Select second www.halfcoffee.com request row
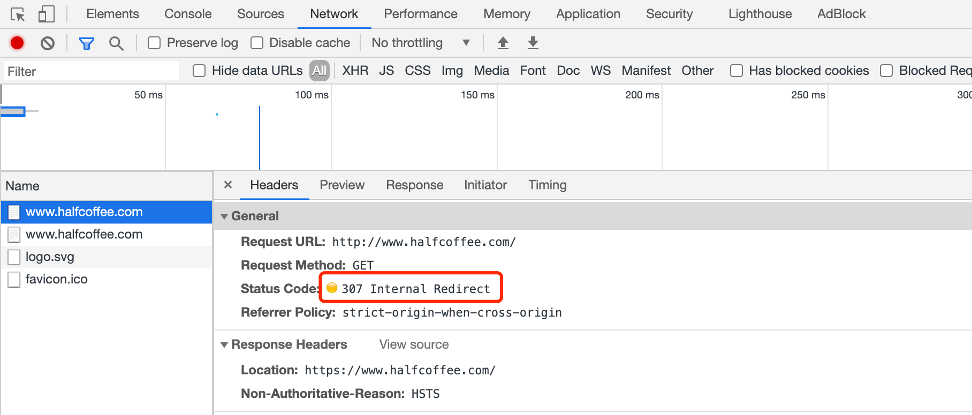 click(x=107, y=235)
